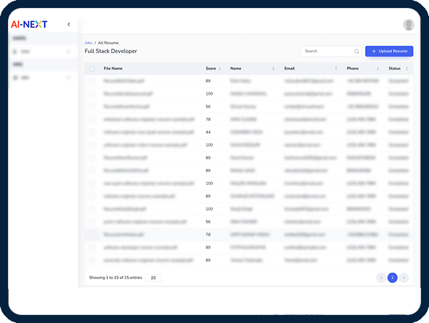
Task: Sort by Email using its sort icon
Action: tap(336, 68)
